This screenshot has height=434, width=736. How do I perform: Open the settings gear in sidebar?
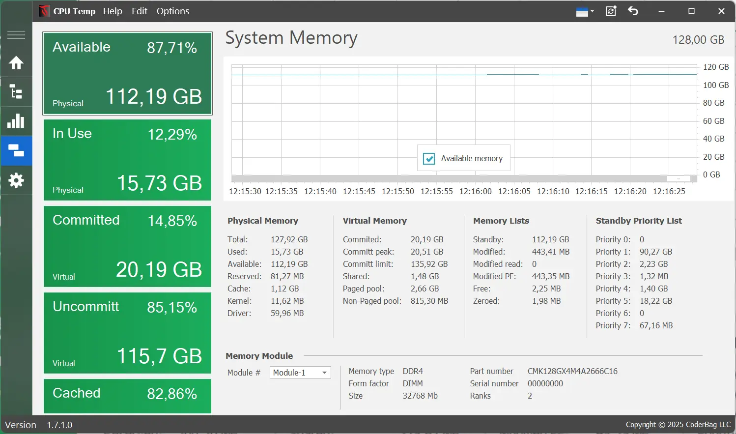click(16, 180)
